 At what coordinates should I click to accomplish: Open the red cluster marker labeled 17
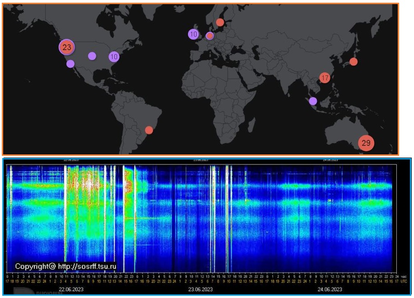(x=325, y=78)
